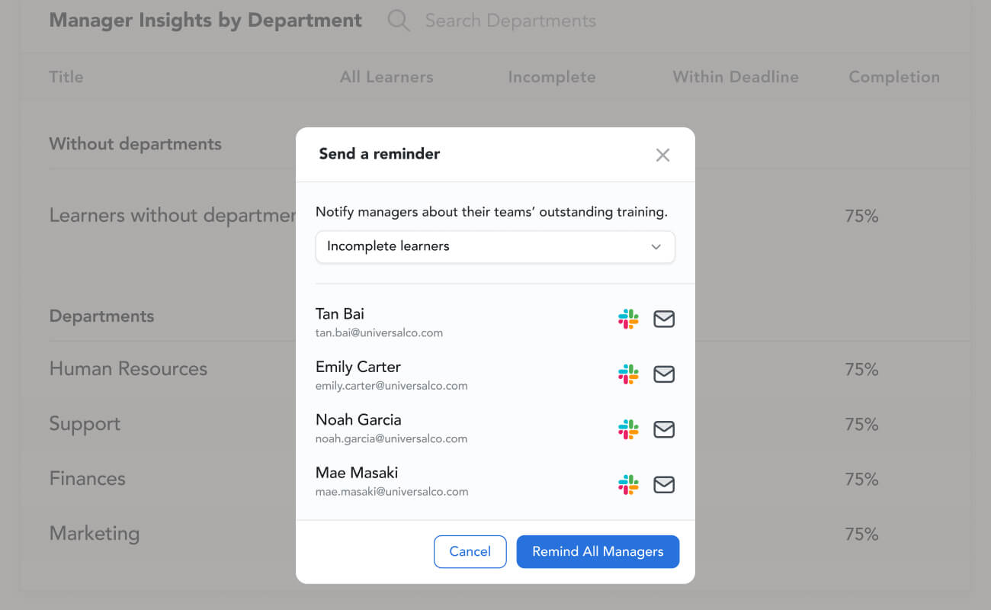Select the Support department row
991x610 pixels.
click(85, 424)
